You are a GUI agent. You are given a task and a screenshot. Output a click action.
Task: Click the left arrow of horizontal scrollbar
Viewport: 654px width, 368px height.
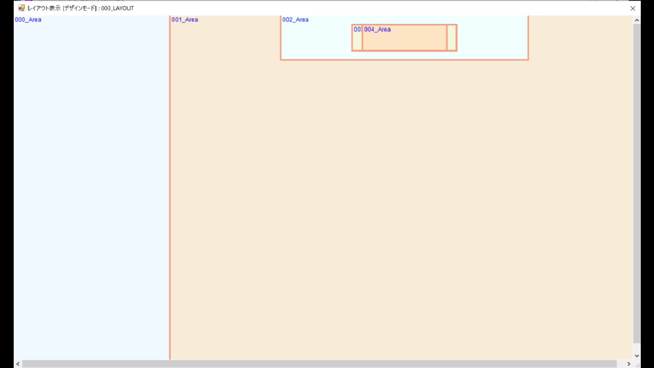coord(18,364)
